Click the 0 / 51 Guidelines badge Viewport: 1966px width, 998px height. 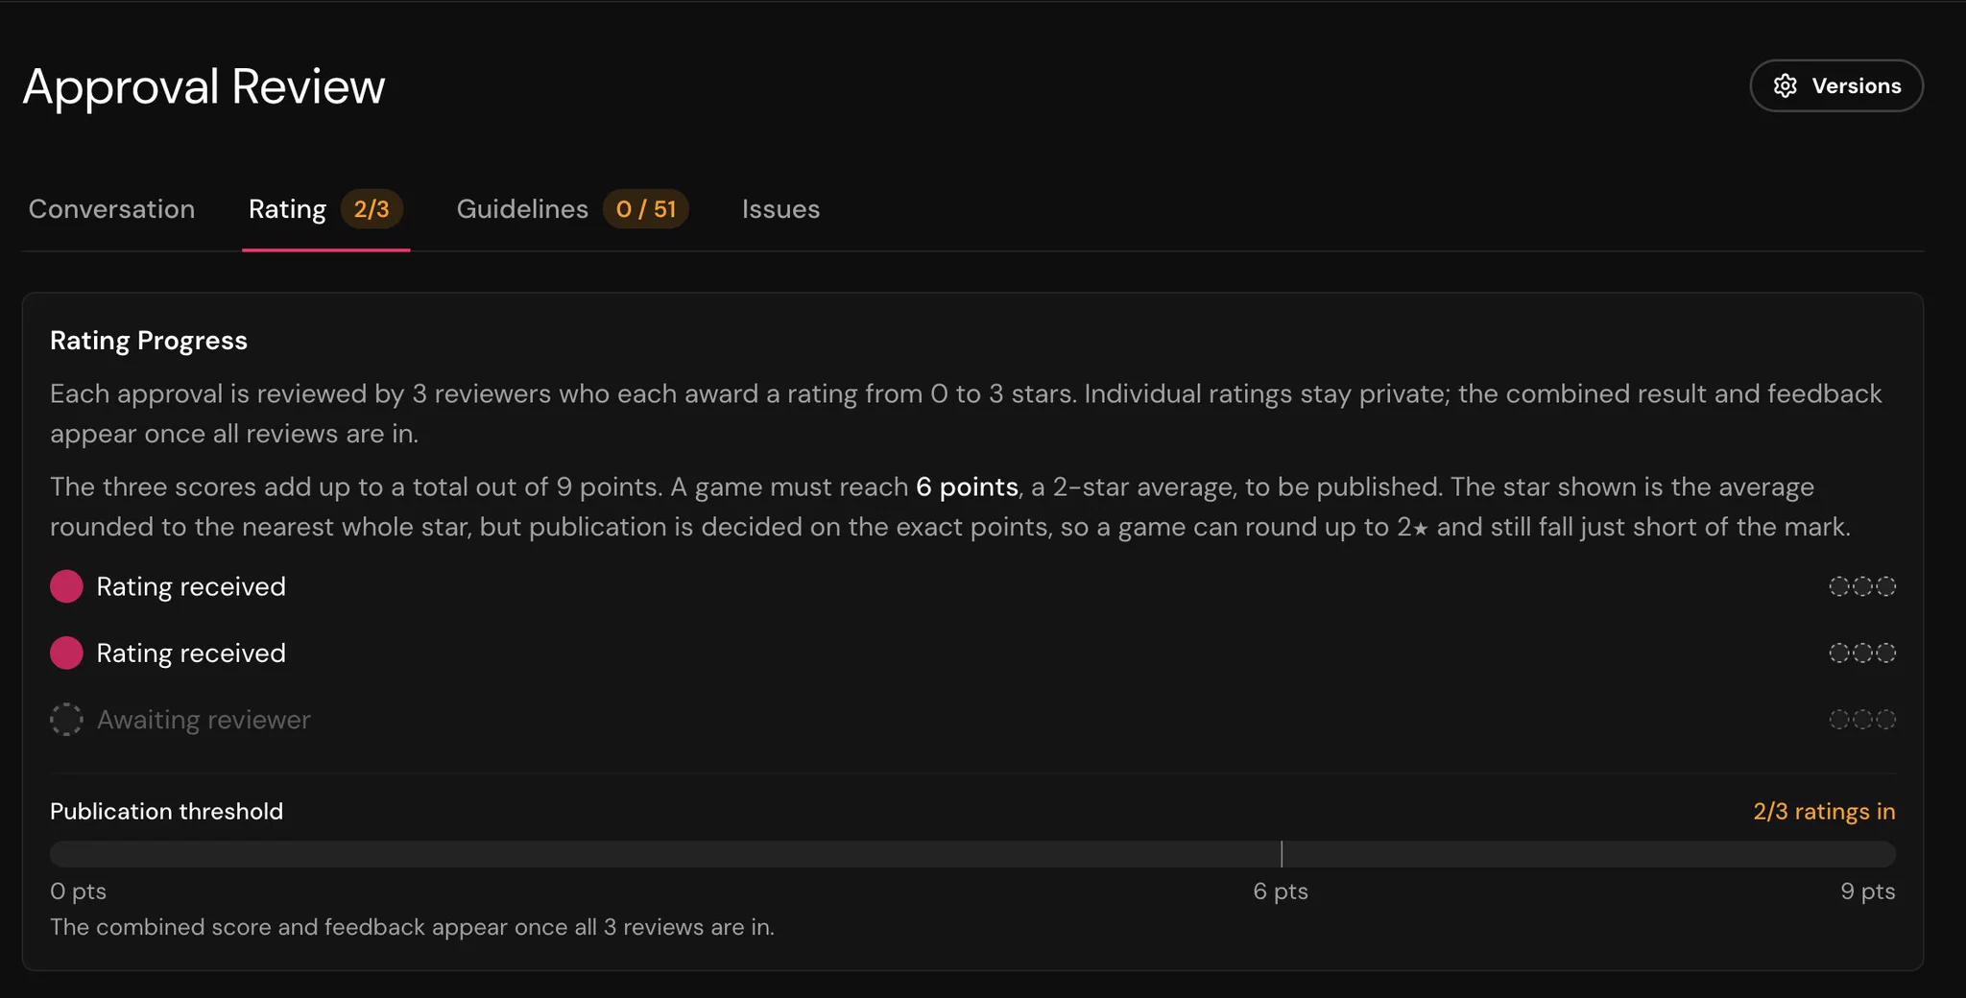tap(646, 209)
